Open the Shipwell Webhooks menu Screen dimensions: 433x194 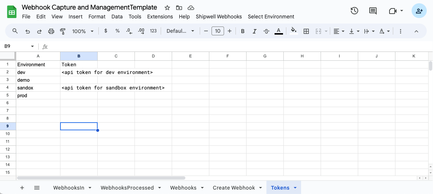pos(219,17)
